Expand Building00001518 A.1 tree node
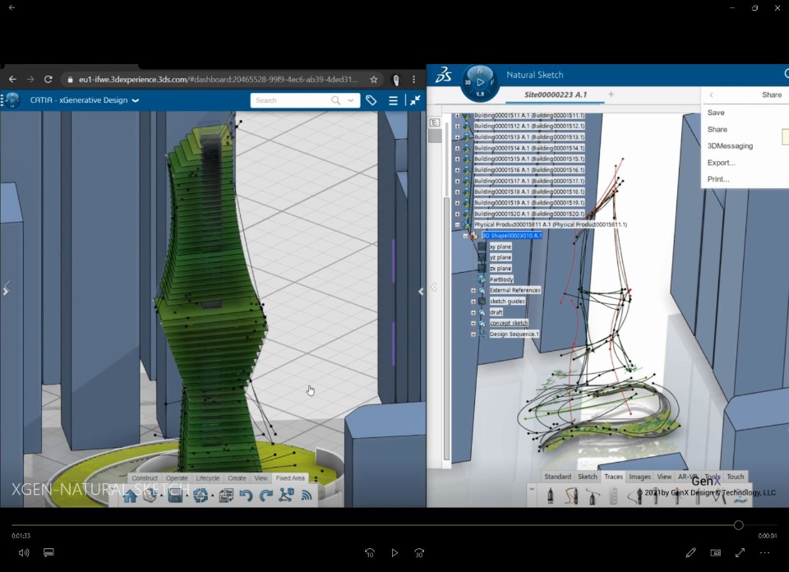 [x=458, y=191]
